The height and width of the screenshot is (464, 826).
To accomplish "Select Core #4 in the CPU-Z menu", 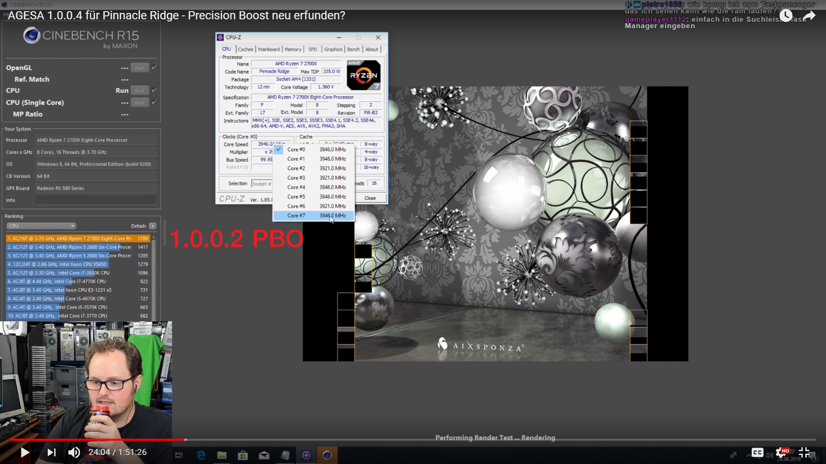I will 314,188.
